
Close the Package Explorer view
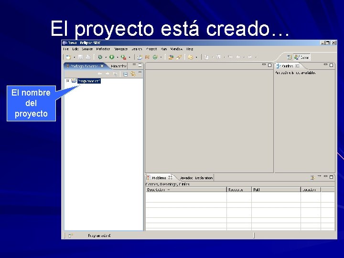pyautogui.click(x=102, y=66)
